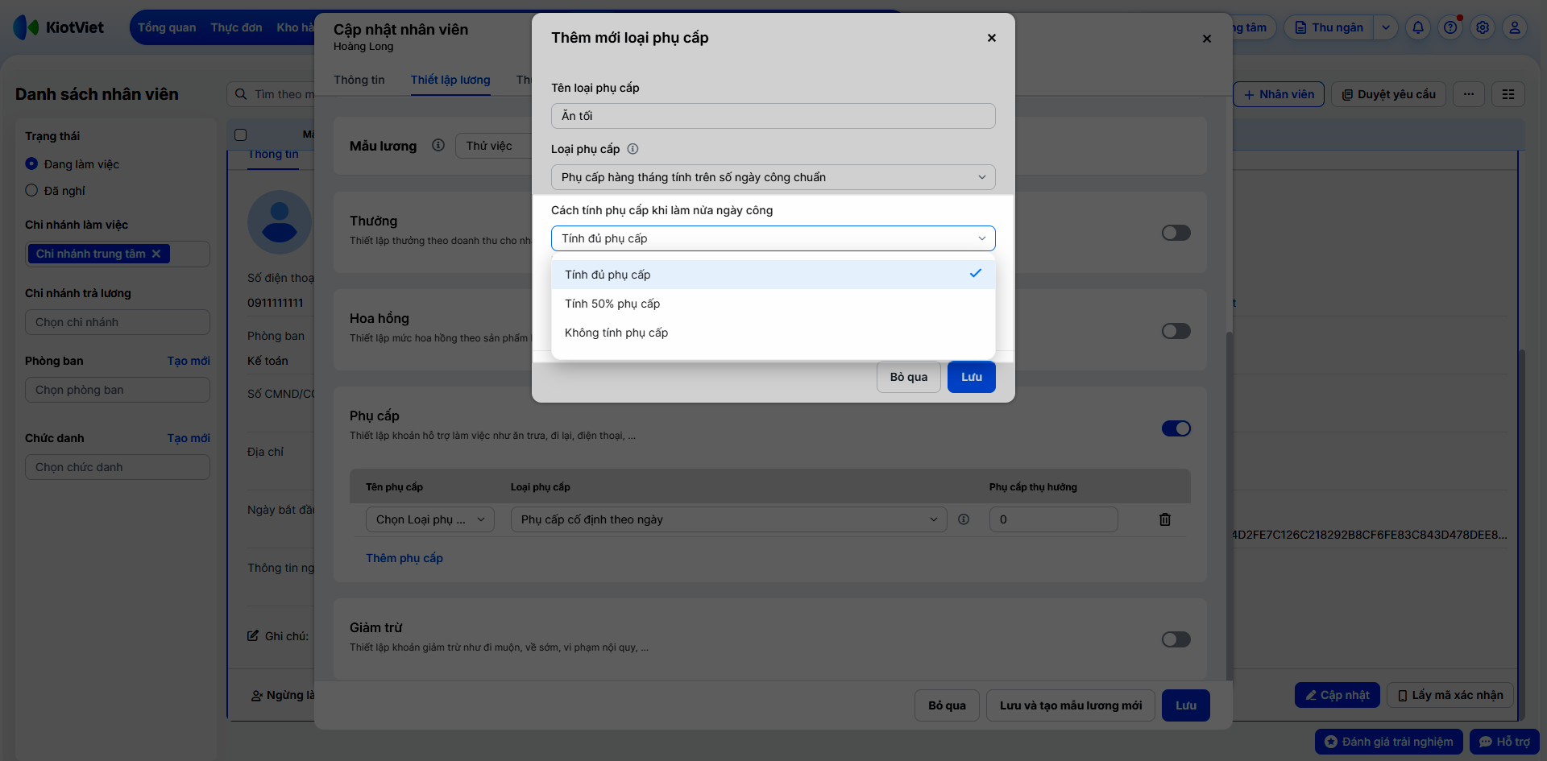The image size is (1547, 761).
Task: Open the user account icon
Action: tap(1515, 27)
